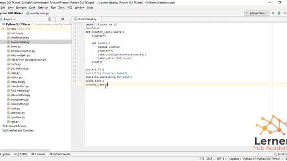This screenshot has width=287, height=161.
Task: Open the Refactor menu
Action: 43,8
